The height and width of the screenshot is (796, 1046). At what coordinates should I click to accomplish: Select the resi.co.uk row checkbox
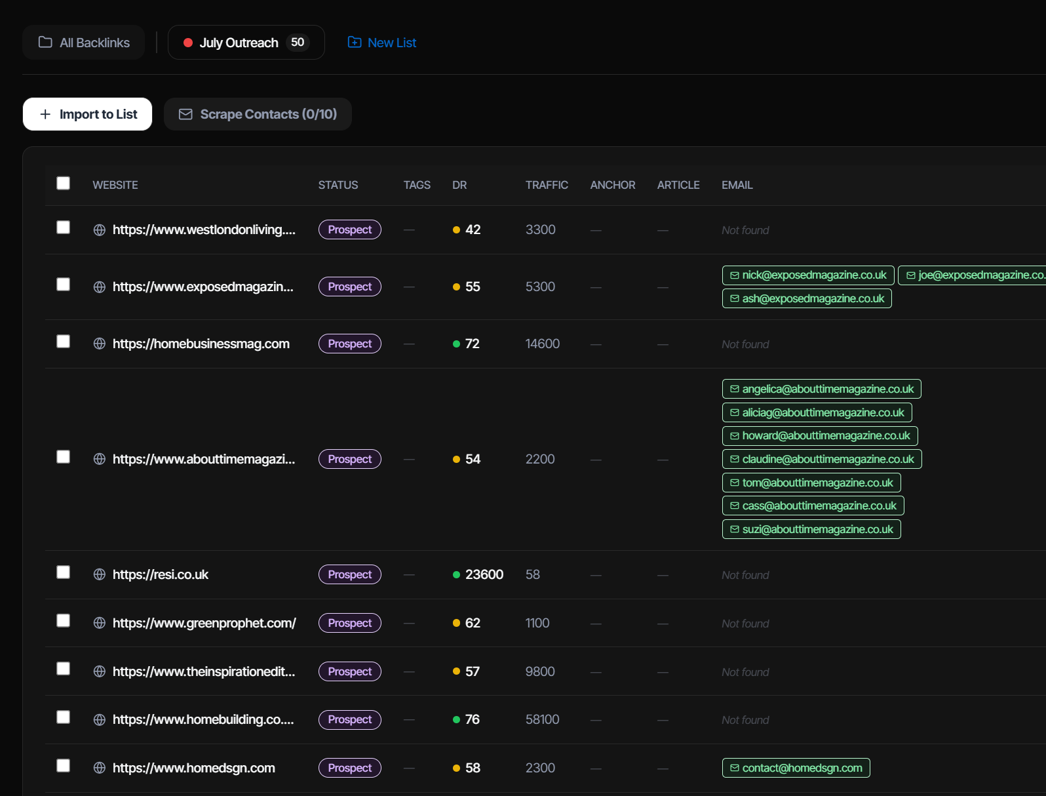[x=63, y=572]
